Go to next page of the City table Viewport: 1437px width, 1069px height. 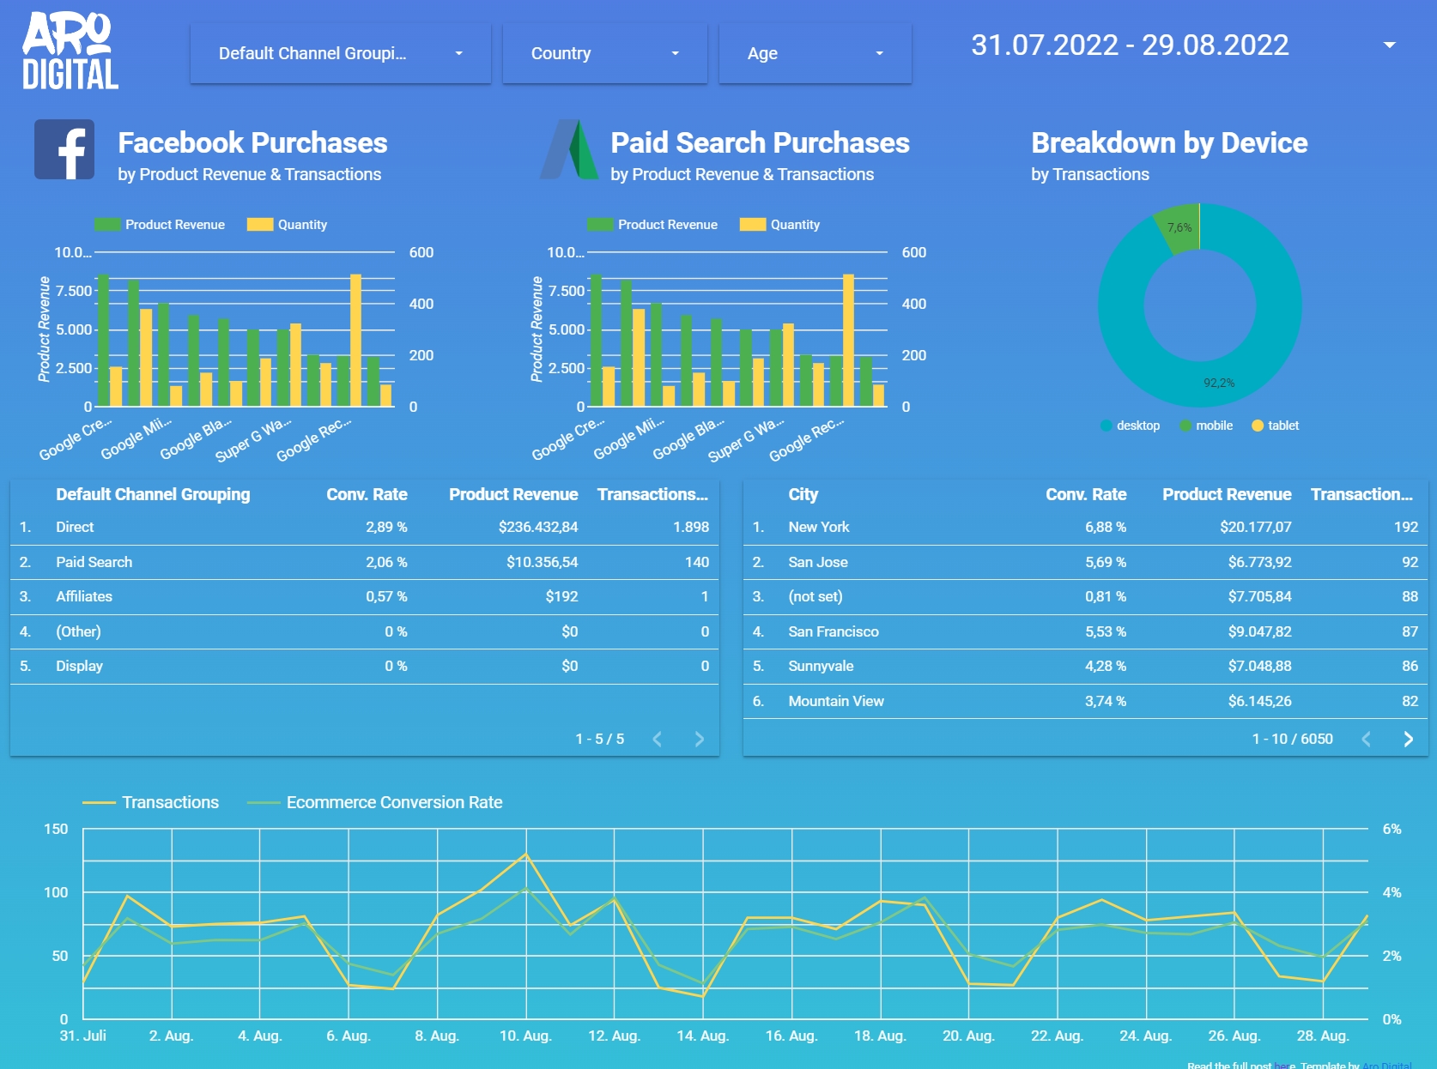coord(1409,737)
